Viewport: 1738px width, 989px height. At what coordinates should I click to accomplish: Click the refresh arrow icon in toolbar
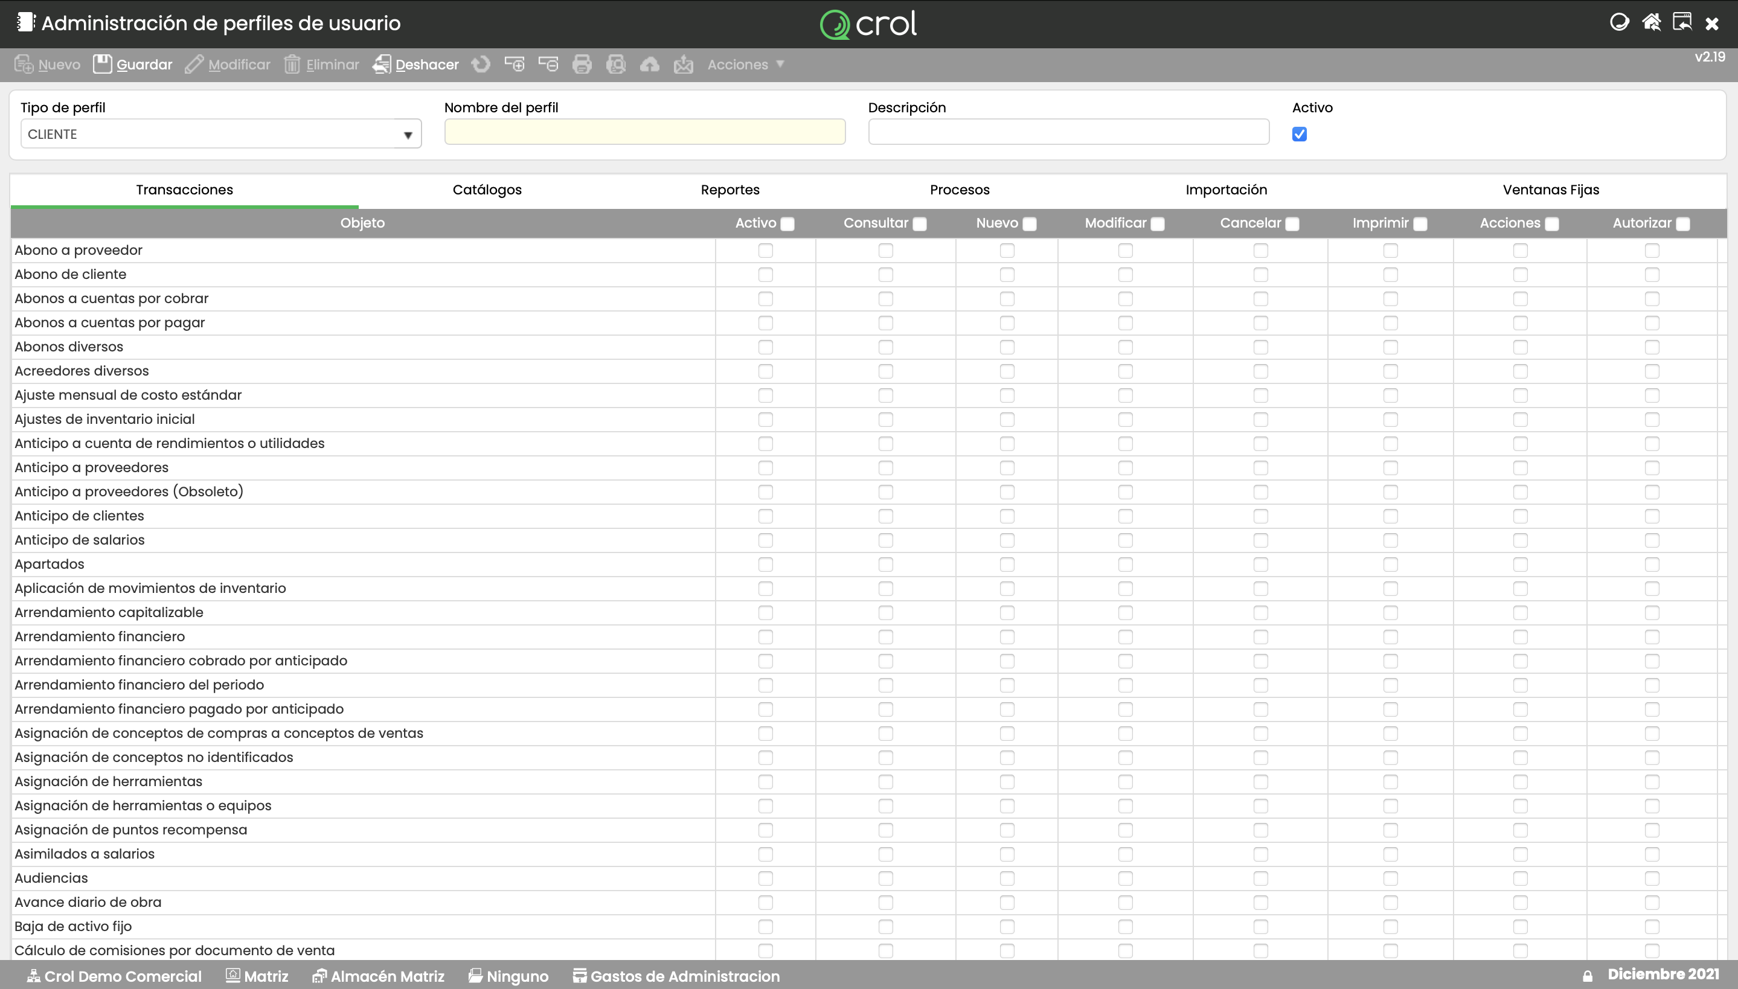coord(481,65)
